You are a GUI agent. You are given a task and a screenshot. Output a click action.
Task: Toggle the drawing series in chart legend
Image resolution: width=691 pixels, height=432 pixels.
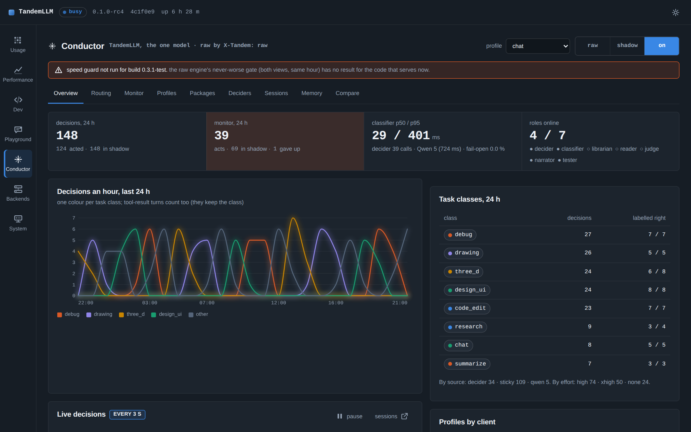pyautogui.click(x=99, y=314)
